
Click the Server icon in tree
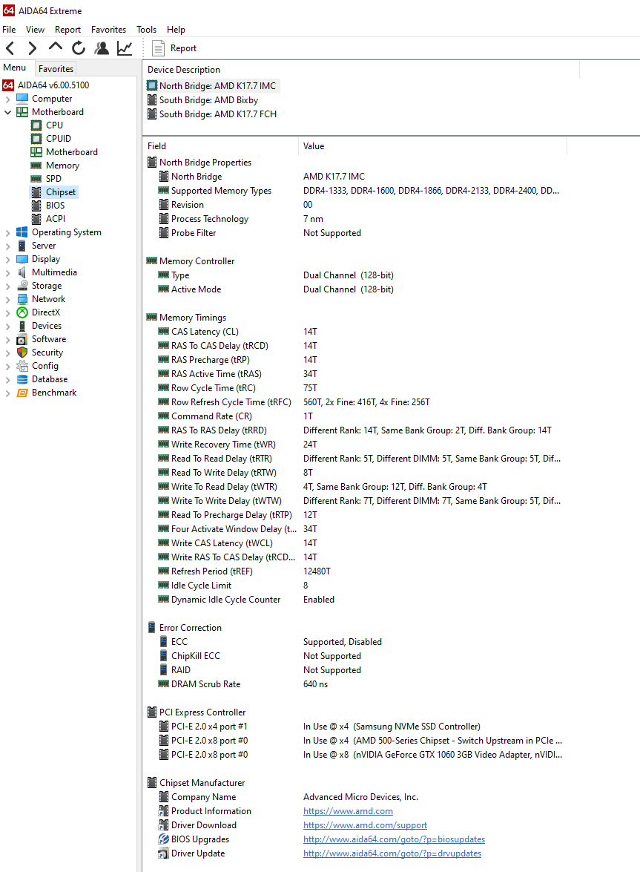[22, 245]
